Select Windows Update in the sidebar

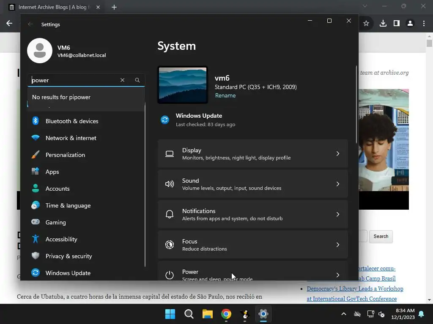click(85, 273)
